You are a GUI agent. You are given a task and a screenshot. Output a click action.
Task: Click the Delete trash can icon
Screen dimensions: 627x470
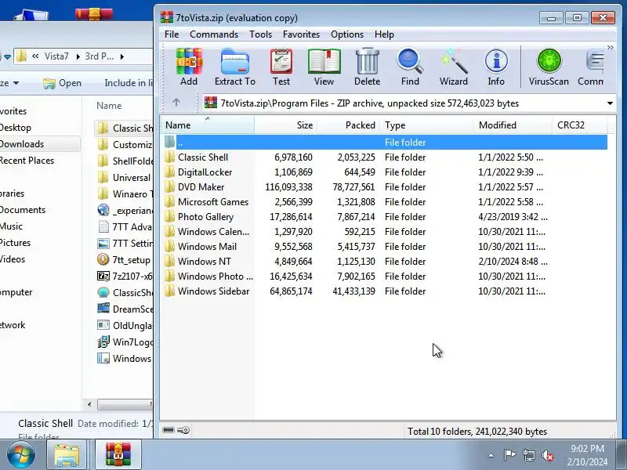pyautogui.click(x=367, y=67)
